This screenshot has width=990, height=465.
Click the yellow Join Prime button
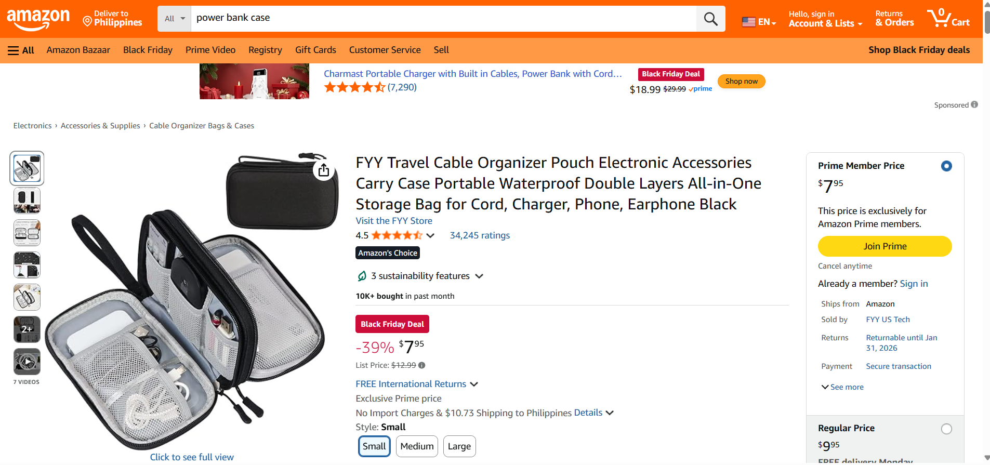pyautogui.click(x=885, y=246)
